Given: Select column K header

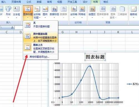Looking at the screenshot, I should click(x=118, y=32).
